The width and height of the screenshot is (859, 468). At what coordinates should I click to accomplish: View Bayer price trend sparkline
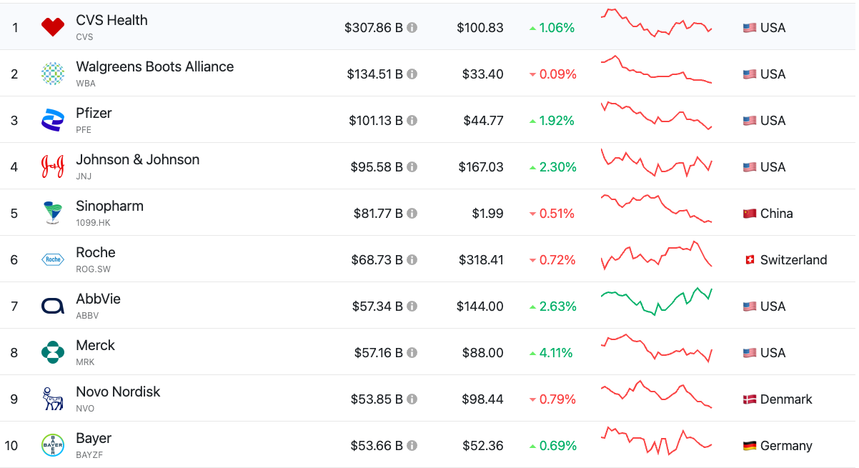tap(656, 441)
